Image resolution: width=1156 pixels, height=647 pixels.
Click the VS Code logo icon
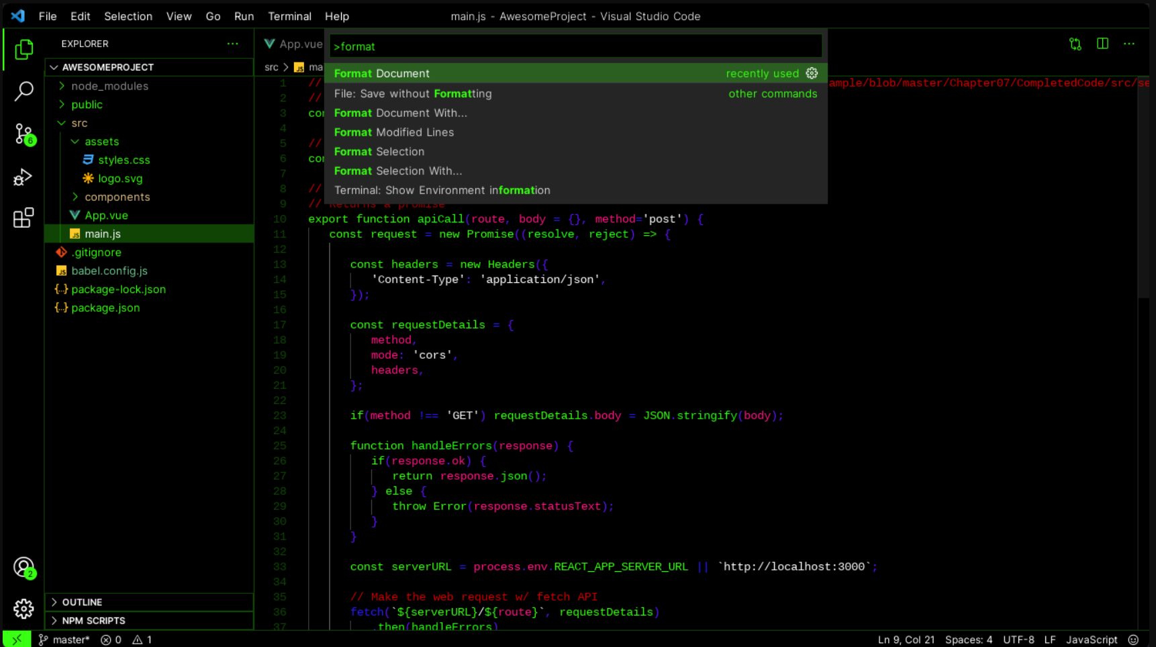click(x=18, y=15)
